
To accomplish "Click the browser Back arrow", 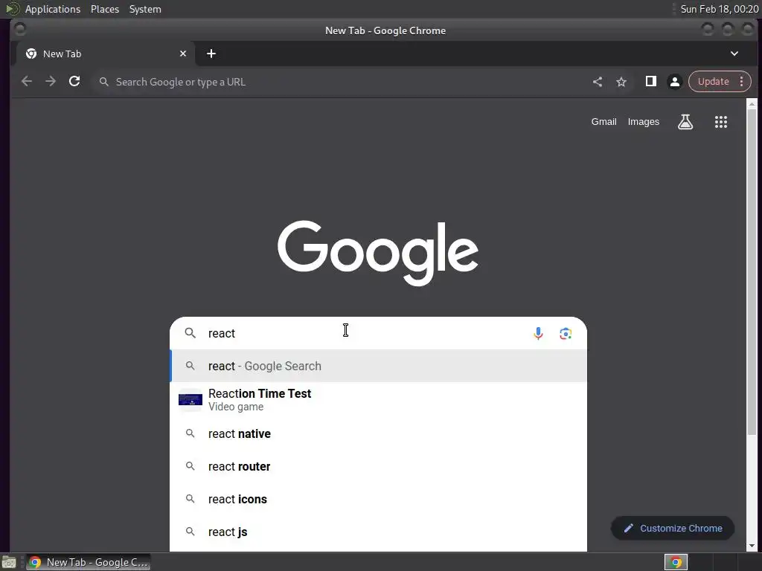I will pyautogui.click(x=27, y=82).
